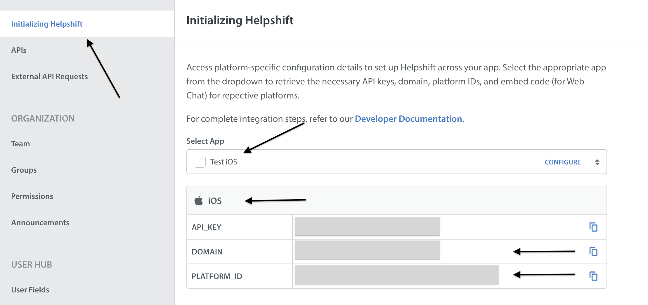Click the Test iOS app name

[223, 162]
